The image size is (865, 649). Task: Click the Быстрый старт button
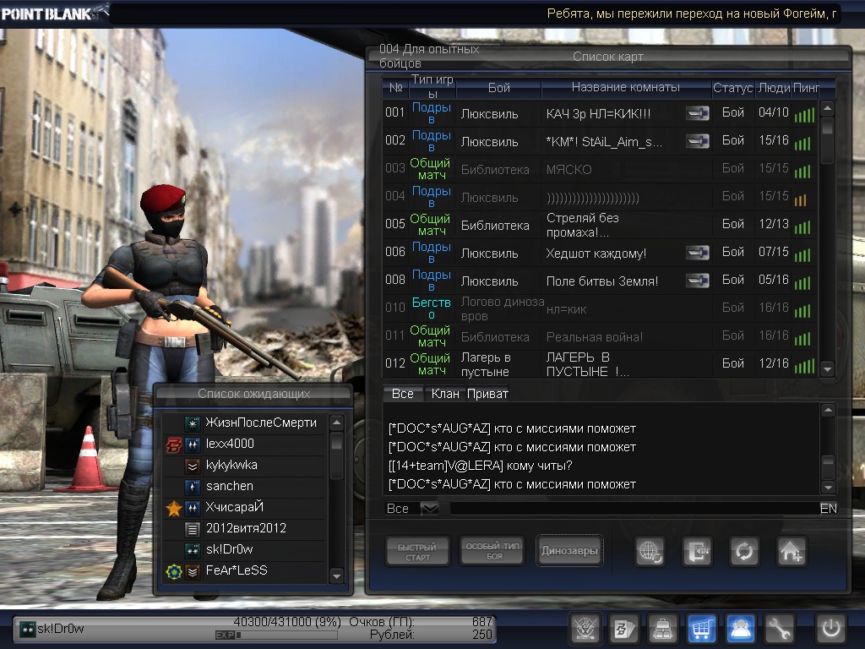pyautogui.click(x=417, y=551)
